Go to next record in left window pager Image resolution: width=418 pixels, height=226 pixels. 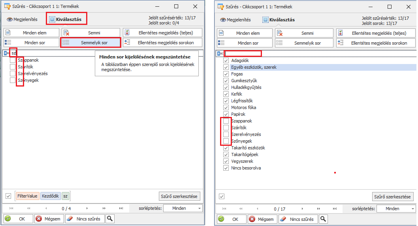87,208
